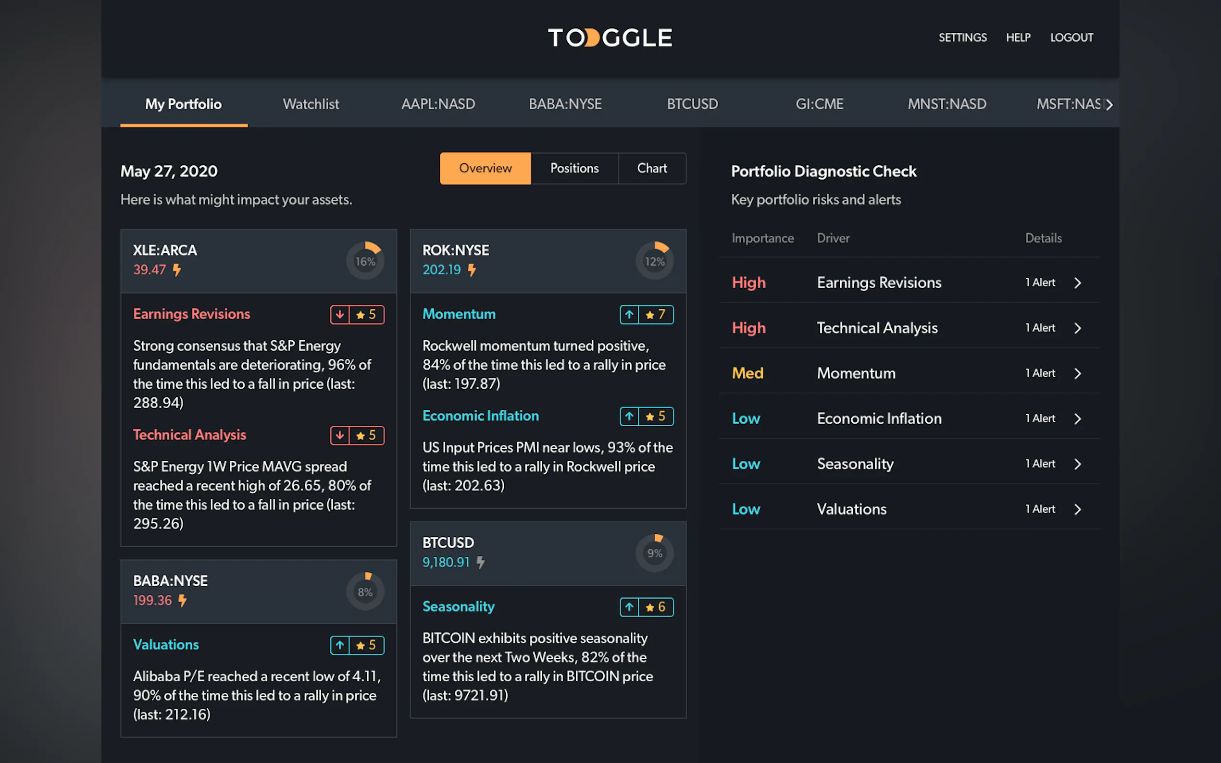Click the lightning bolt beside BABA:NYSE price
1221x763 pixels.
pyautogui.click(x=183, y=601)
